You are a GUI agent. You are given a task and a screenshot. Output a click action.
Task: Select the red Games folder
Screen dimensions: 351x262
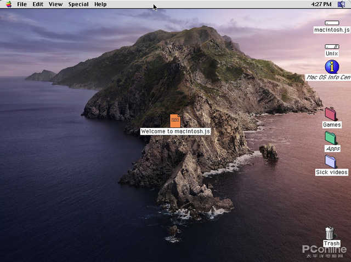click(331, 114)
